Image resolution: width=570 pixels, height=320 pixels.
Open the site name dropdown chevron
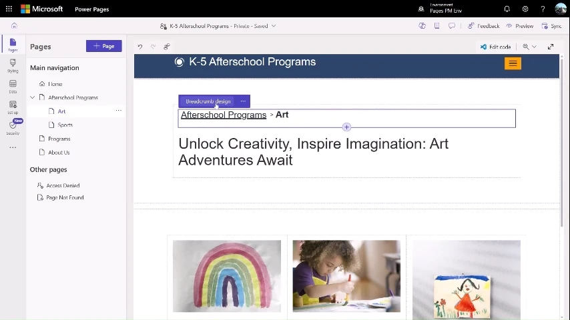point(274,26)
